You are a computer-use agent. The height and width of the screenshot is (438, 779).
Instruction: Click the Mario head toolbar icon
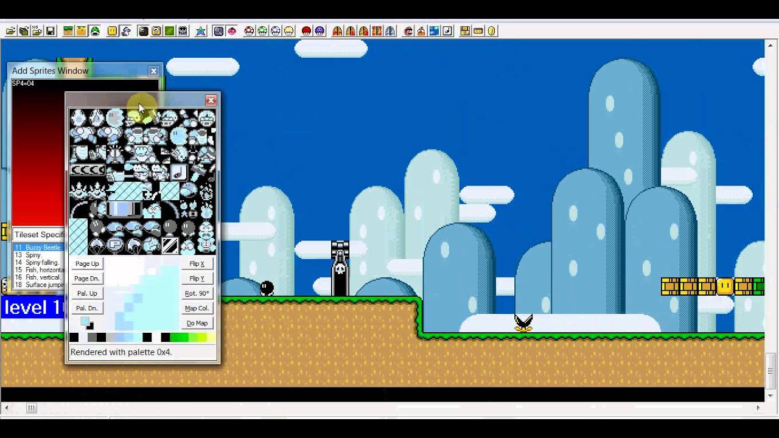click(408, 31)
